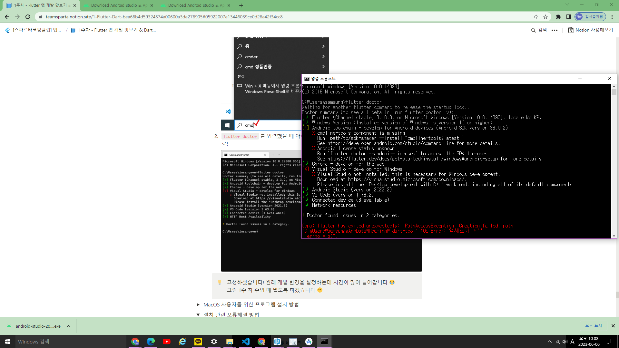Open YouTube from the taskbar

167,342
